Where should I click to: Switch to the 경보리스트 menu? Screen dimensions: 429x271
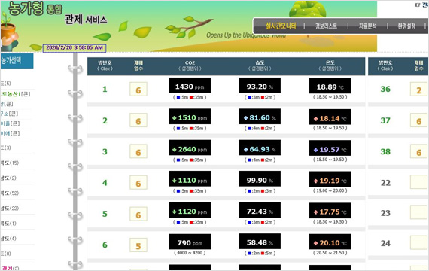326,26
